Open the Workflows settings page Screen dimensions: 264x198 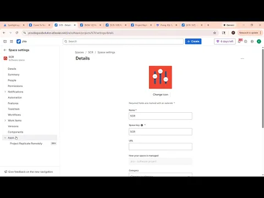click(14, 115)
